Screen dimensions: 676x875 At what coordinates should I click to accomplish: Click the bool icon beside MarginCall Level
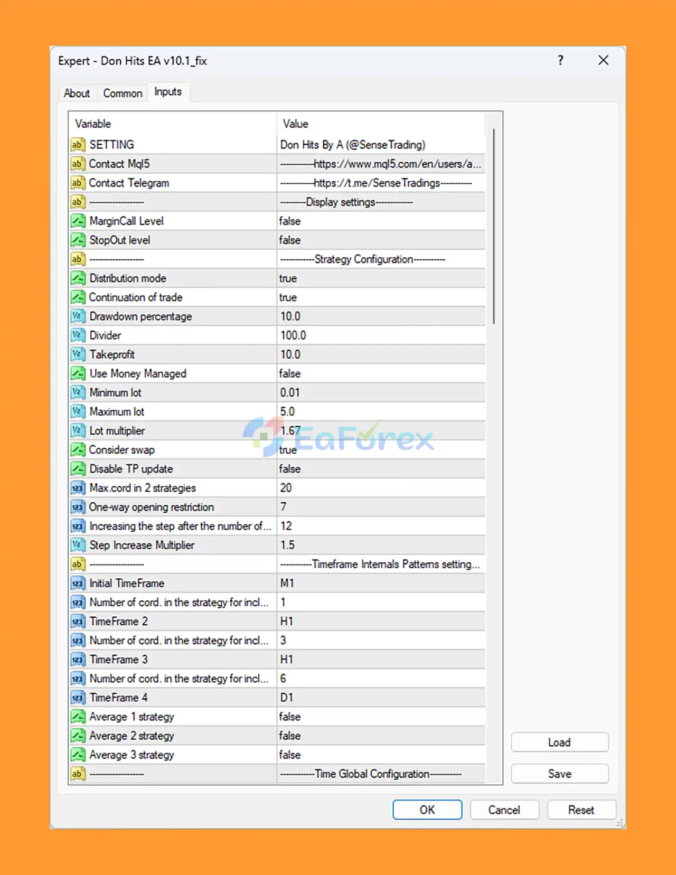pyautogui.click(x=78, y=221)
